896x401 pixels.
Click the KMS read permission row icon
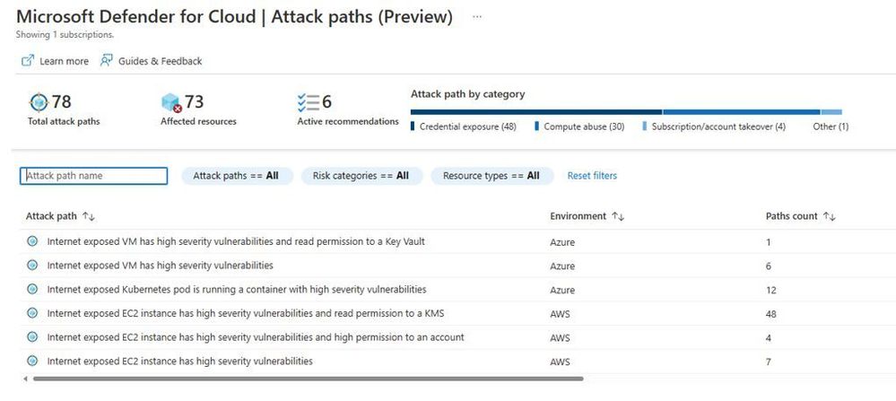click(x=32, y=314)
